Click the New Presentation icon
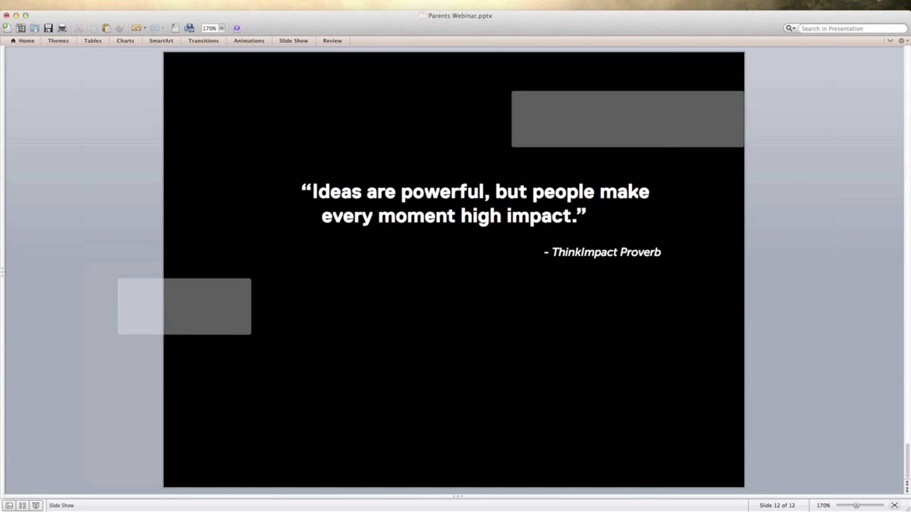The image size is (911, 512). pyautogui.click(x=7, y=28)
